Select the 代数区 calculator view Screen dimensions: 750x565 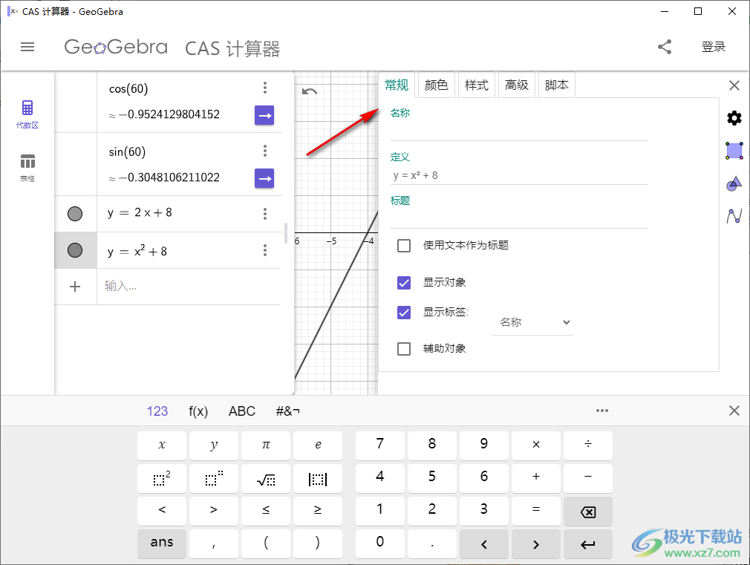[x=27, y=113]
